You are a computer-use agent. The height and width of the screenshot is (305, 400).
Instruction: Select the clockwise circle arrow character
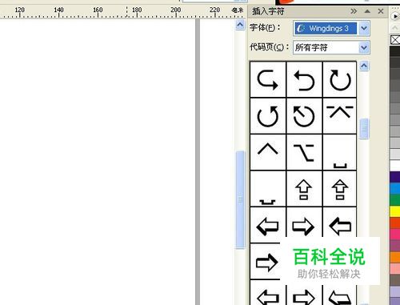point(340,79)
